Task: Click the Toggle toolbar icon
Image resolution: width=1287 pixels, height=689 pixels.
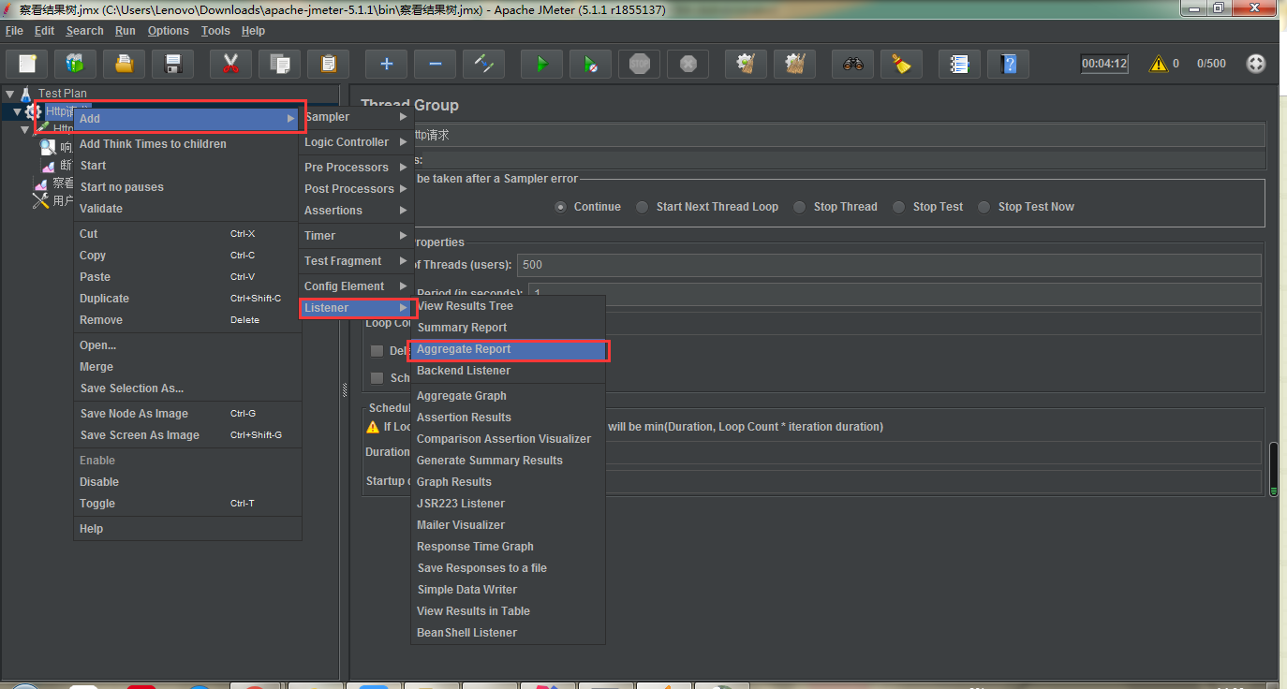Action: [x=483, y=64]
